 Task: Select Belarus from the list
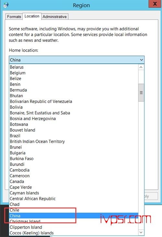coord(74,67)
